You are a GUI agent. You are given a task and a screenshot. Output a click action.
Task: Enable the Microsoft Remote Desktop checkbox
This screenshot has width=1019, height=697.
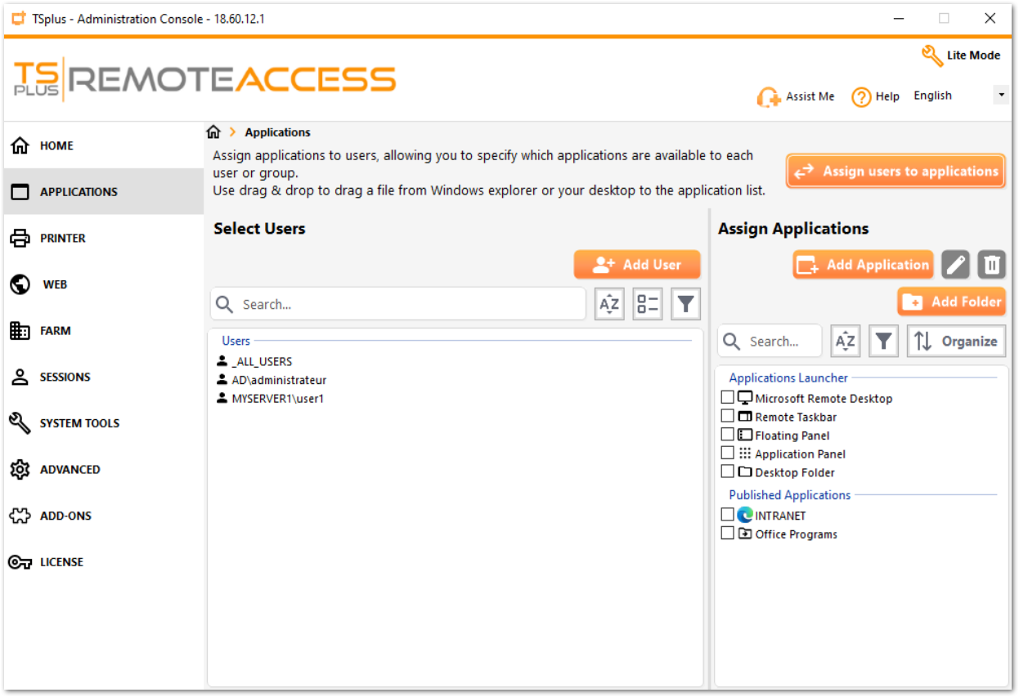tap(728, 396)
